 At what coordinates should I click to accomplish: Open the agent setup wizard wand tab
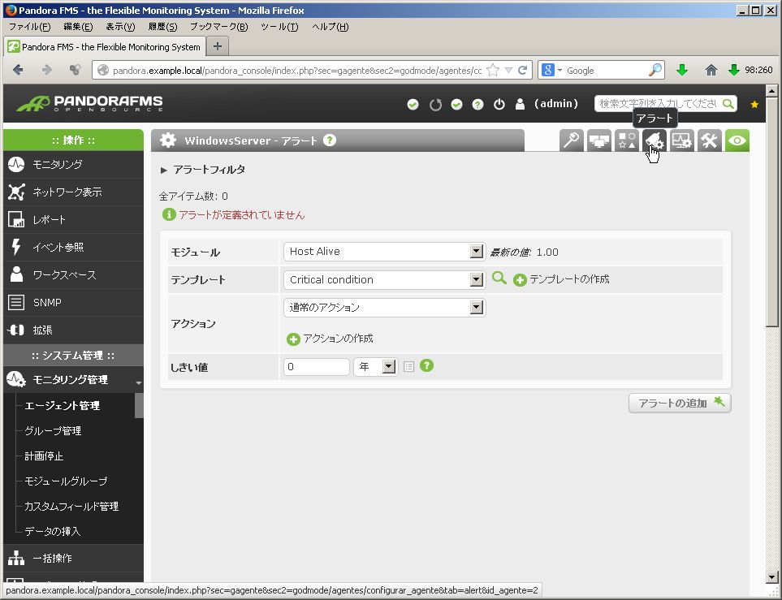571,140
